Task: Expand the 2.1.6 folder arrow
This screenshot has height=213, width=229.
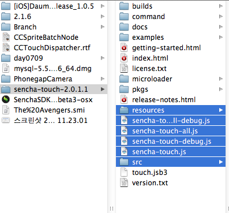Action: (x=103, y=16)
